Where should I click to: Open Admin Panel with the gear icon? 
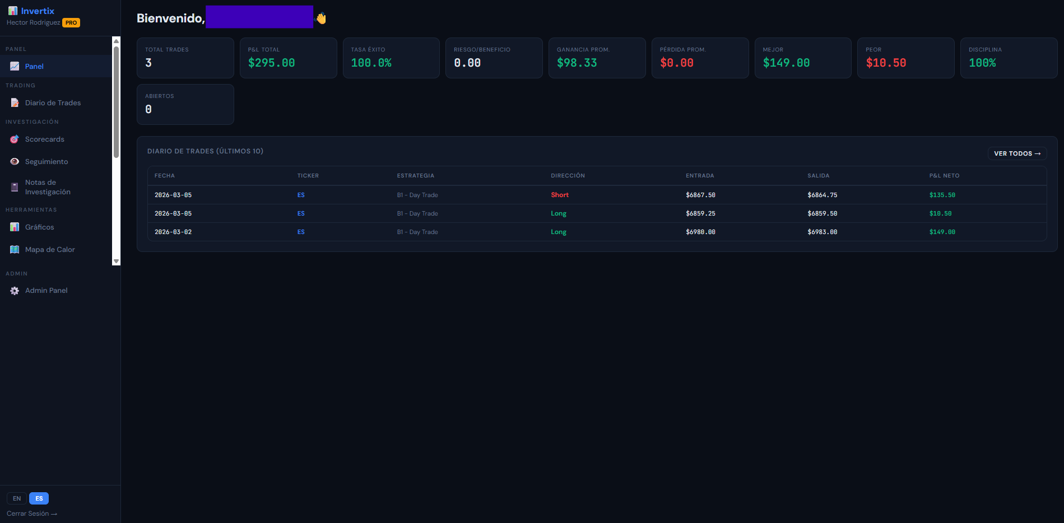(x=14, y=290)
